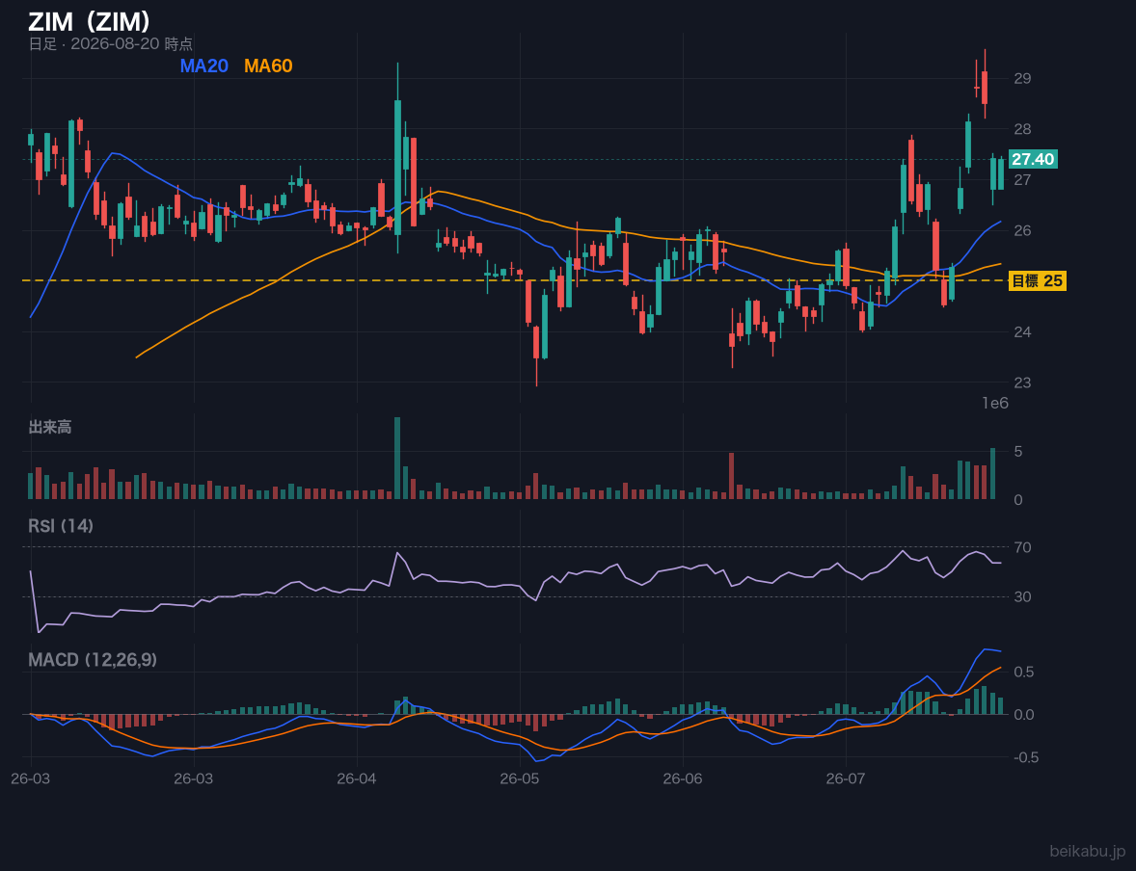Click the volume axis value 5
This screenshot has height=871, width=1136.
tap(1018, 452)
